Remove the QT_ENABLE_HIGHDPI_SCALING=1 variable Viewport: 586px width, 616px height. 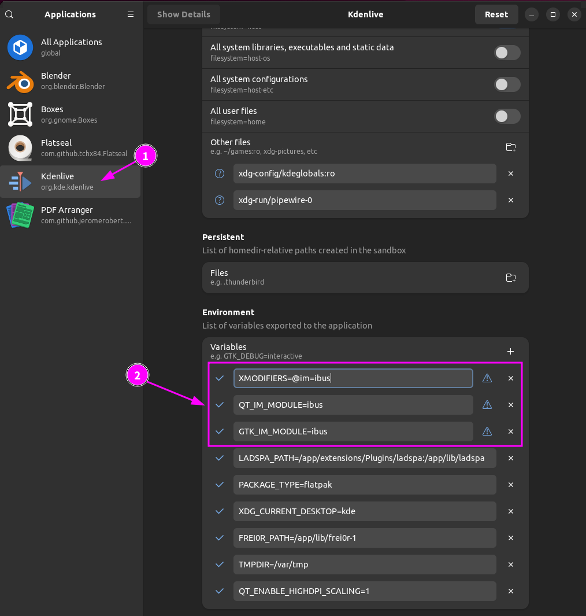point(511,591)
